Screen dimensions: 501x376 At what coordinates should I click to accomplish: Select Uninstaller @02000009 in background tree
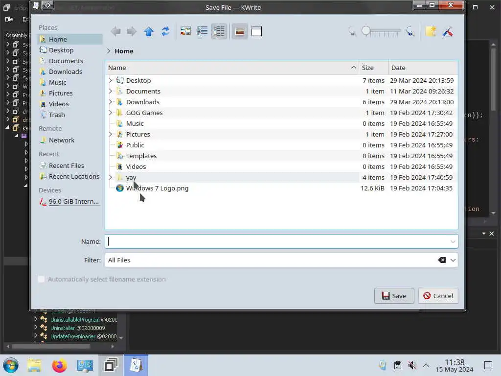pyautogui.click(x=78, y=328)
